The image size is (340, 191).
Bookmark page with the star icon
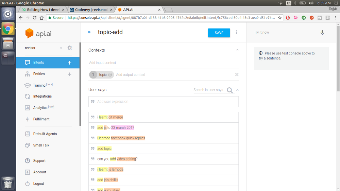[x=280, y=18]
